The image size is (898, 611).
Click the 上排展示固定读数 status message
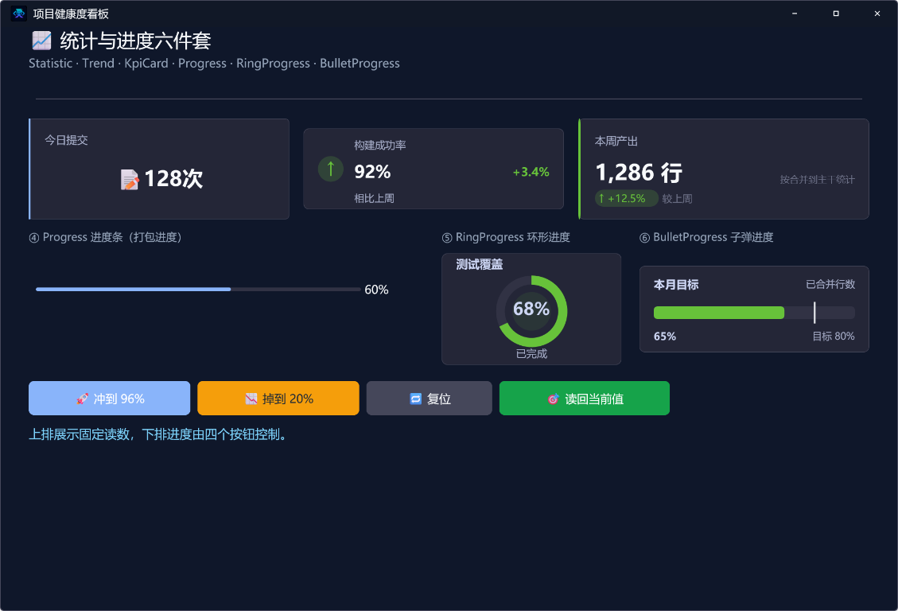pyautogui.click(x=158, y=434)
